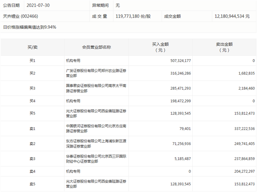
Task: Select the 买1 row label
Action: coord(33,61)
